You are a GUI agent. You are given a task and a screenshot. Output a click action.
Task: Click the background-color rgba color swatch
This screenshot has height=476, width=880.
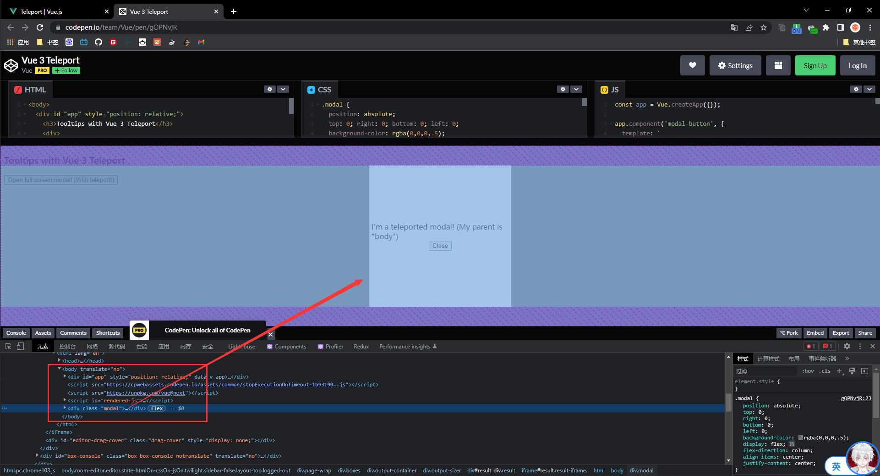(800, 438)
